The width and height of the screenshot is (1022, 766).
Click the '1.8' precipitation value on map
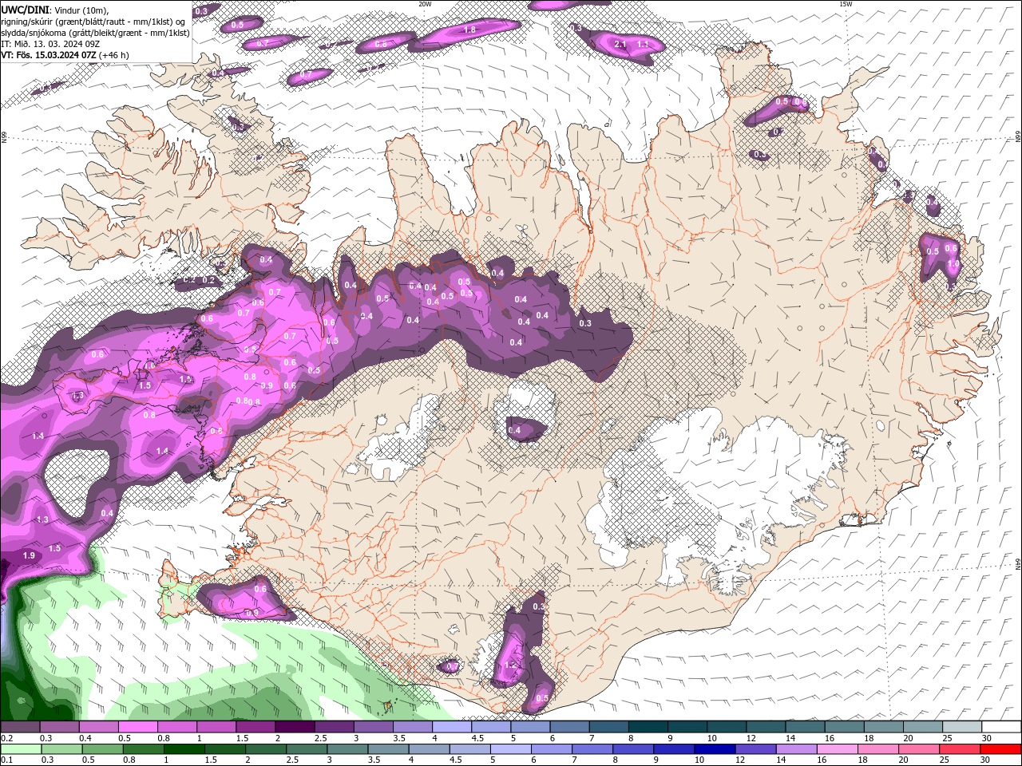(470, 30)
